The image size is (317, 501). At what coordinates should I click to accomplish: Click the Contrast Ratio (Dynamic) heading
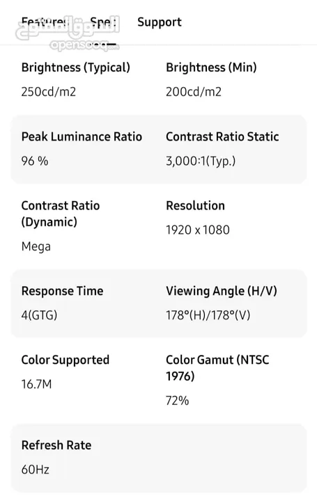coord(61,214)
